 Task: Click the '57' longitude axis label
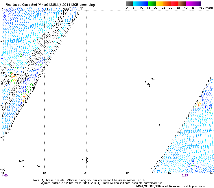tap(170, 173)
